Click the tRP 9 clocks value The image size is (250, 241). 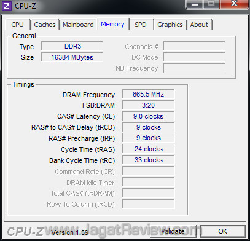tap(148, 138)
